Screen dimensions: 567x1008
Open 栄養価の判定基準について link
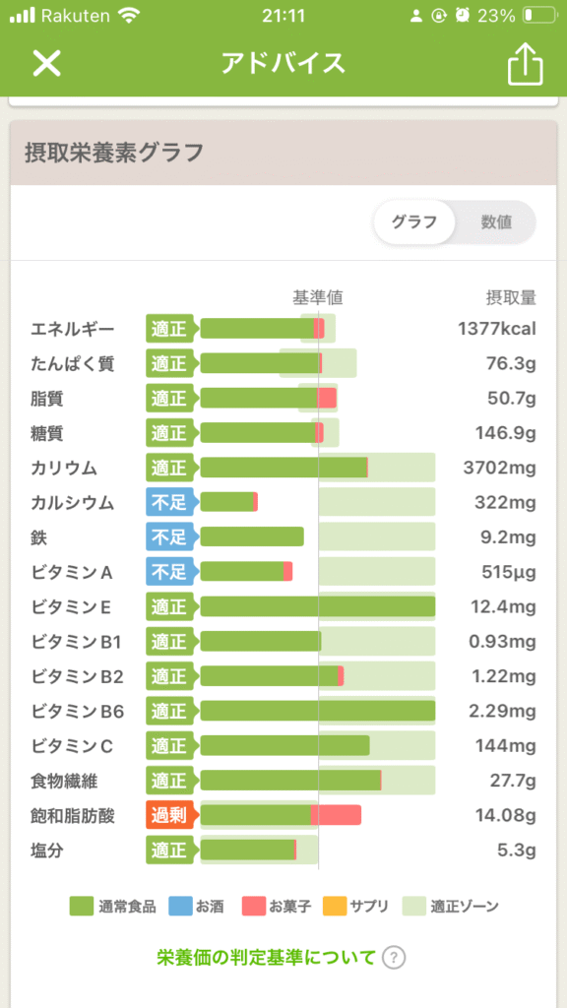click(266, 958)
